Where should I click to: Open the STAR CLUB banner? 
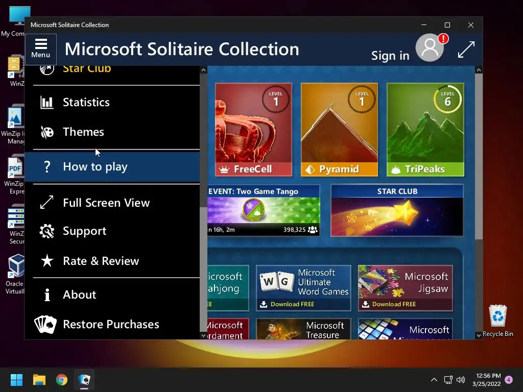397,210
